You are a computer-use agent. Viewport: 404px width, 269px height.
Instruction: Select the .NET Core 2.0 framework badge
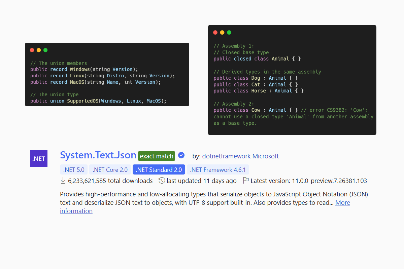[110, 170]
